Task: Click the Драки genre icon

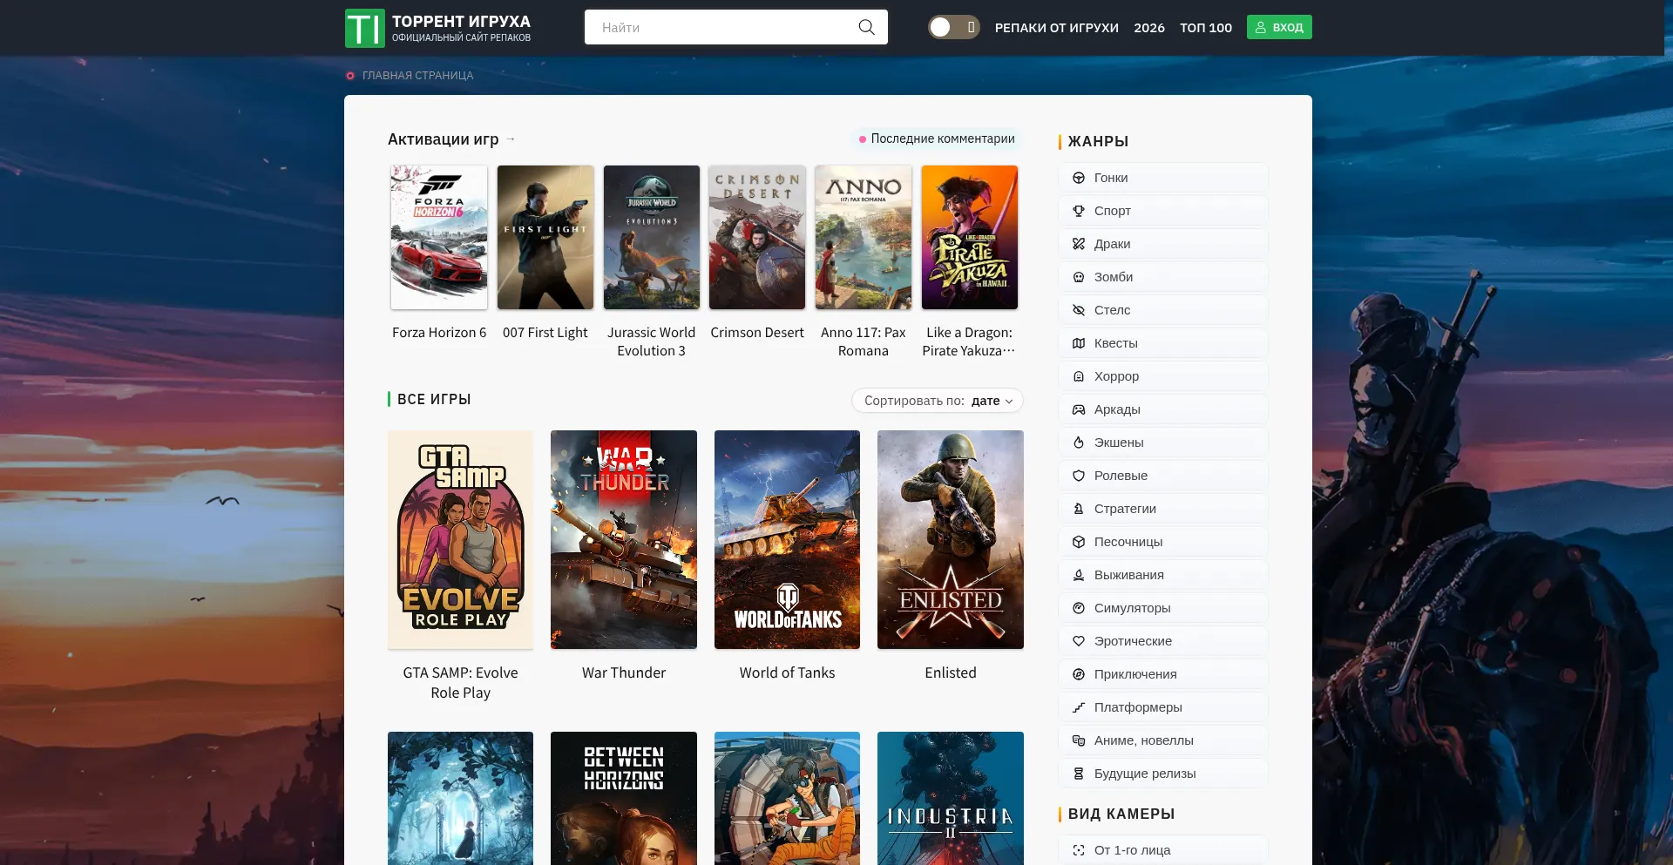Action: click(x=1079, y=244)
